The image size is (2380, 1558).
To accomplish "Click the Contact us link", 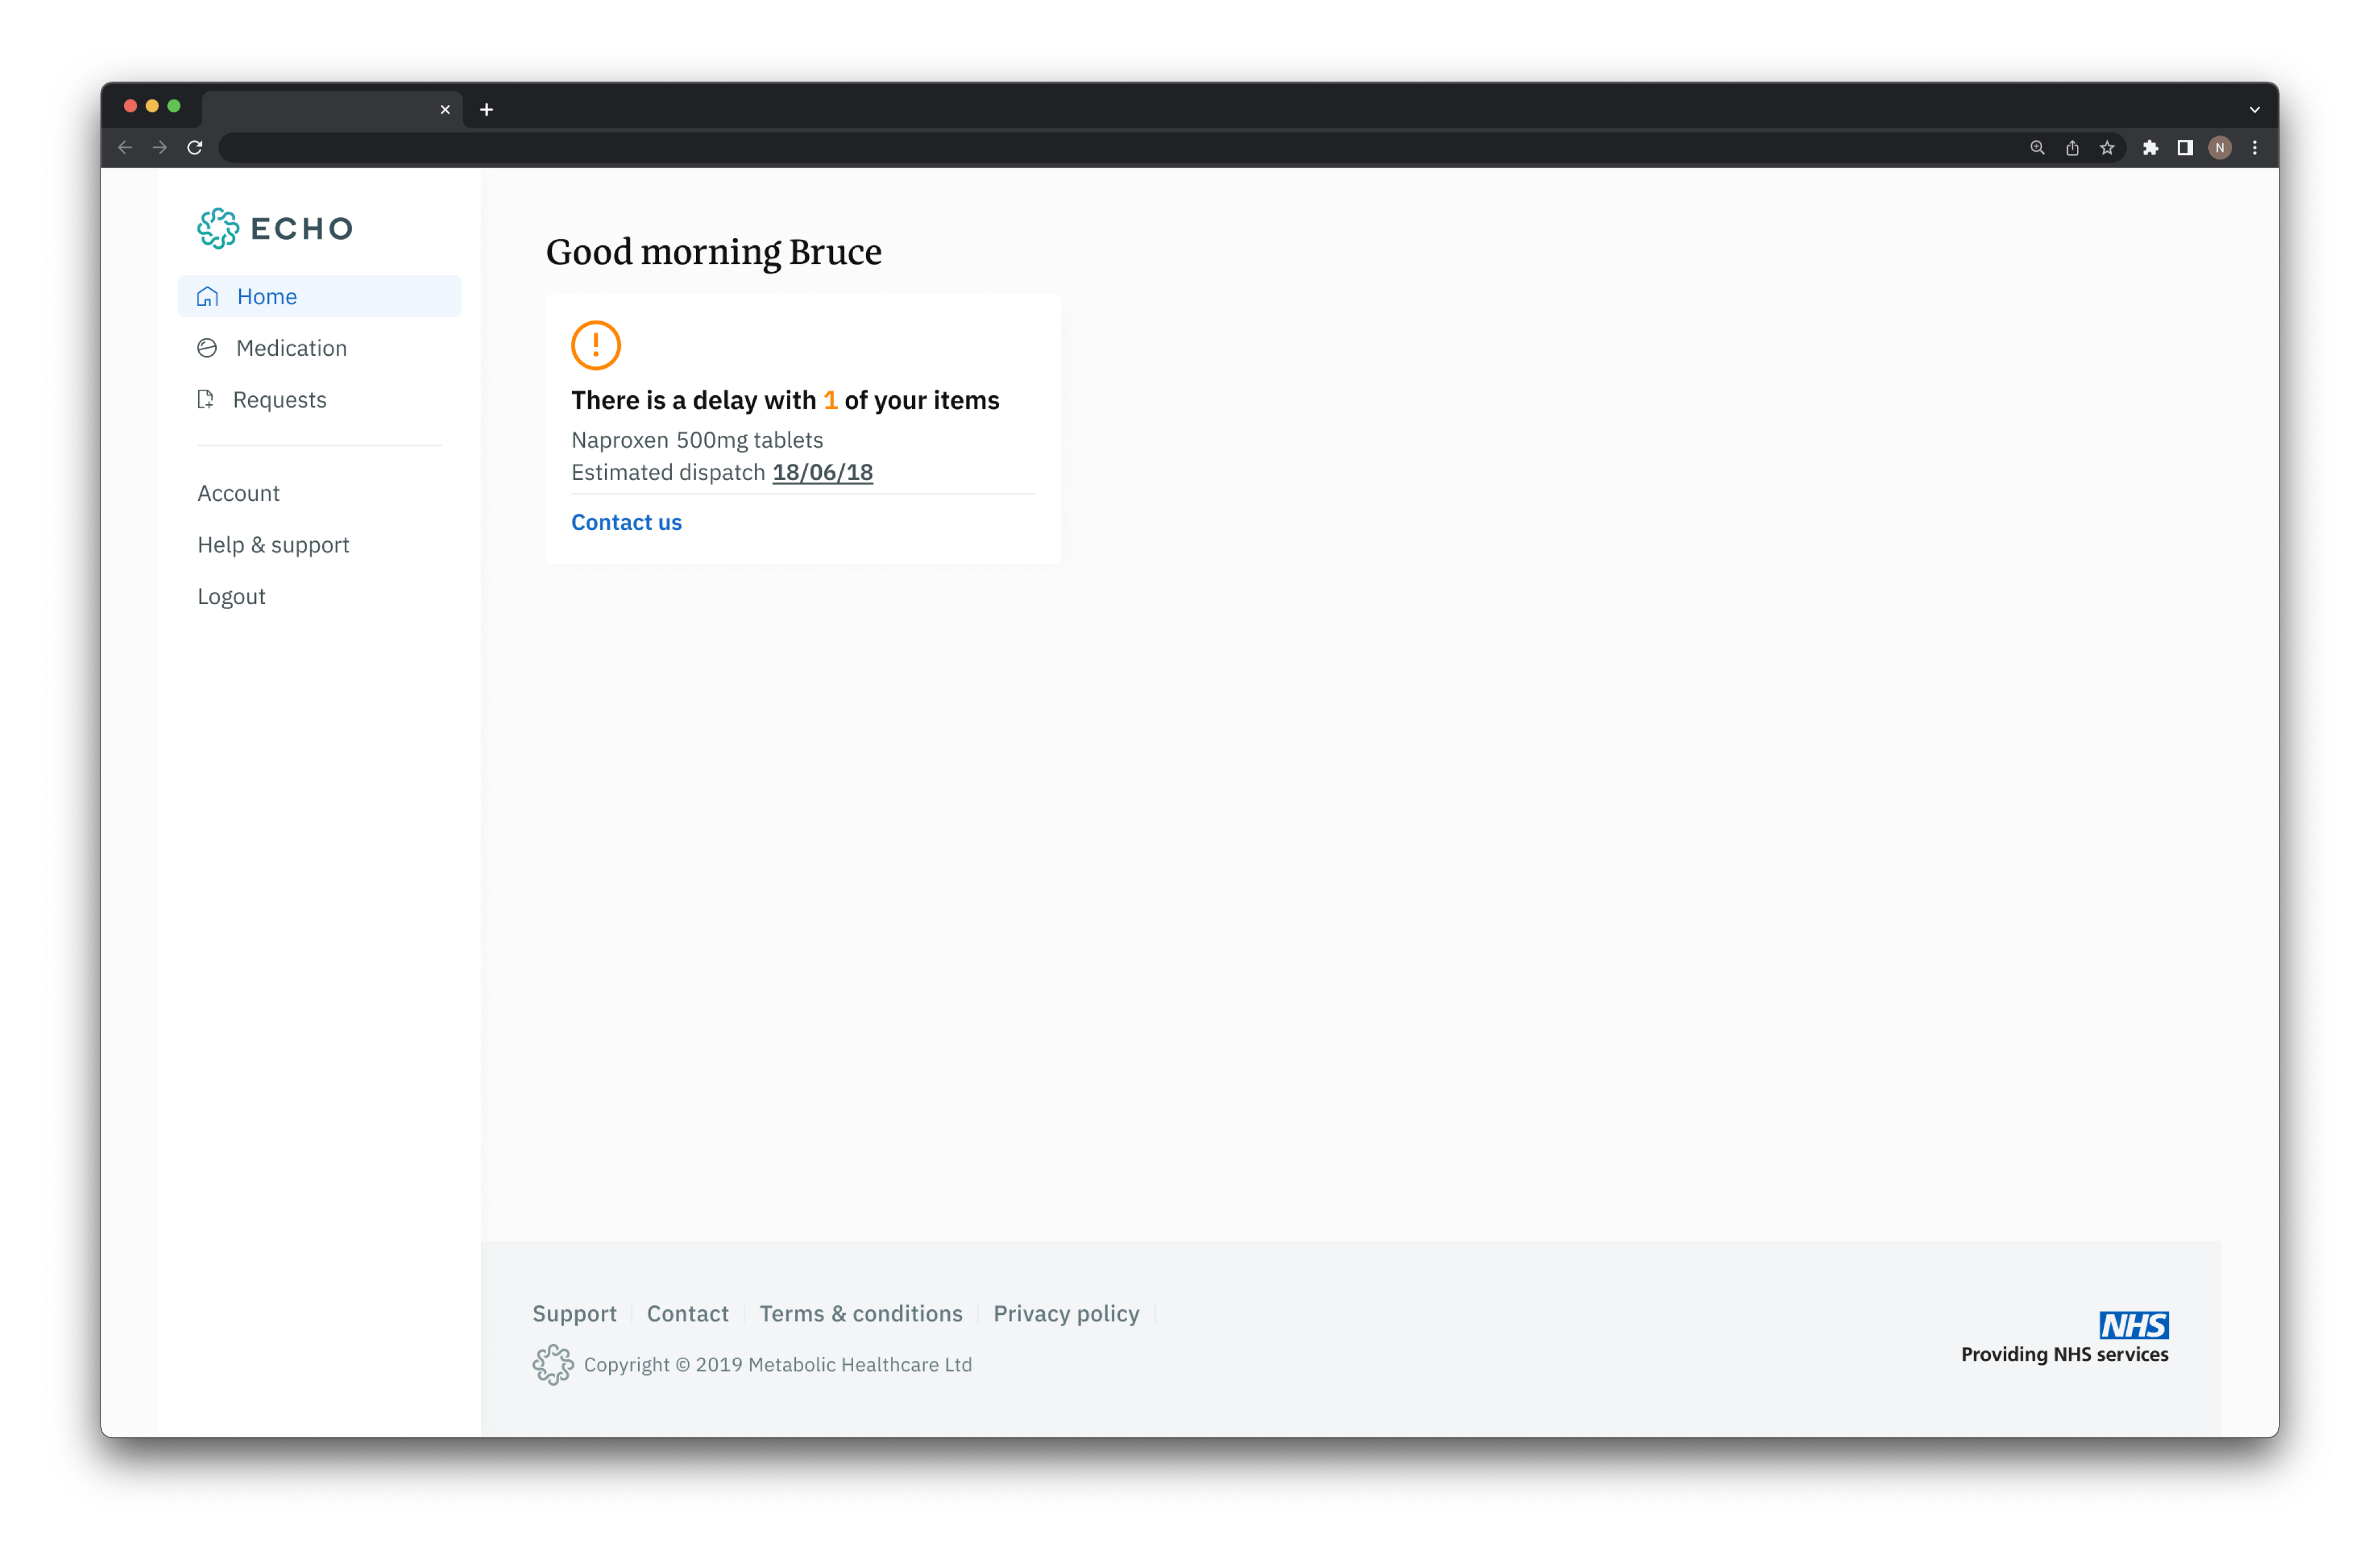I will coord(626,522).
